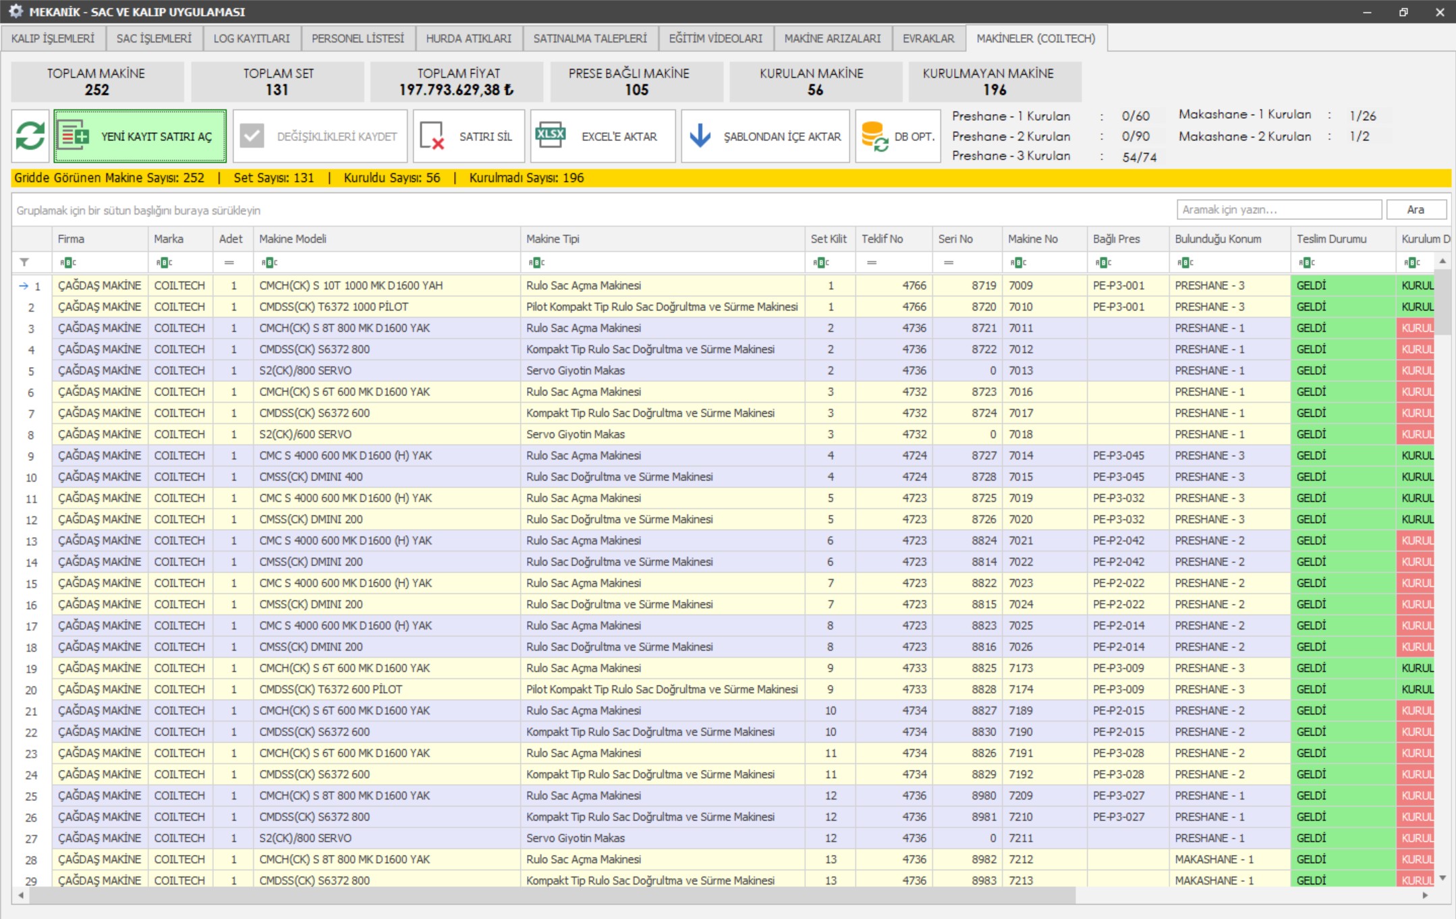The width and height of the screenshot is (1456, 919).
Task: Open Makine Modeli filter operator selector
Action: click(x=269, y=262)
